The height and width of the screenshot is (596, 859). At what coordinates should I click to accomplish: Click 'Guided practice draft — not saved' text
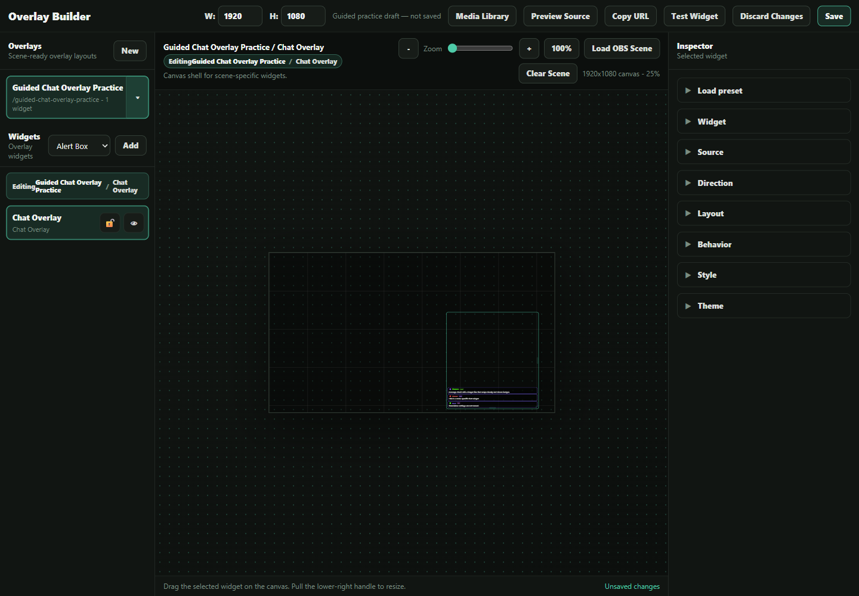pos(387,16)
